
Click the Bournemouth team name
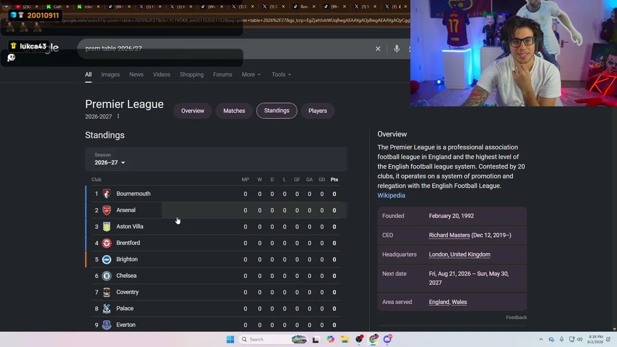tap(134, 194)
